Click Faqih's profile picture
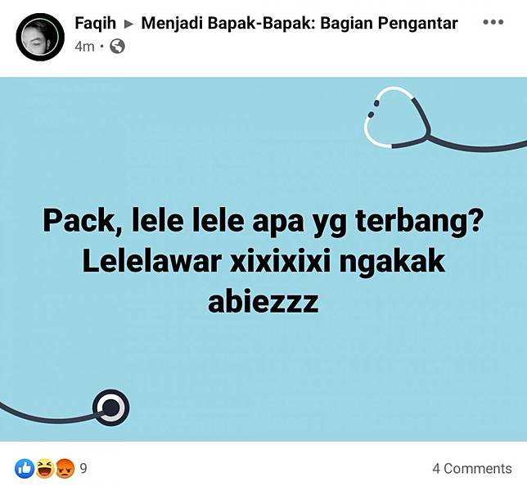This screenshot has width=527, height=486. (x=40, y=37)
